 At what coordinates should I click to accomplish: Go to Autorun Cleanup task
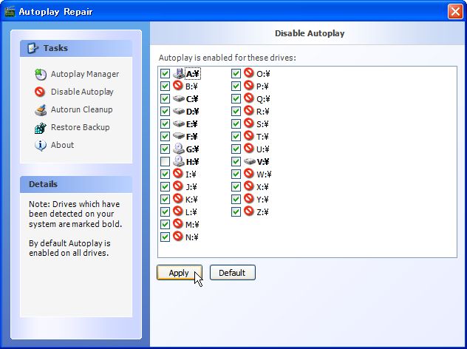pyautogui.click(x=81, y=109)
